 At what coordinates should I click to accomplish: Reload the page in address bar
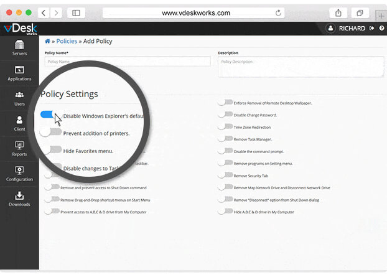click(x=279, y=12)
